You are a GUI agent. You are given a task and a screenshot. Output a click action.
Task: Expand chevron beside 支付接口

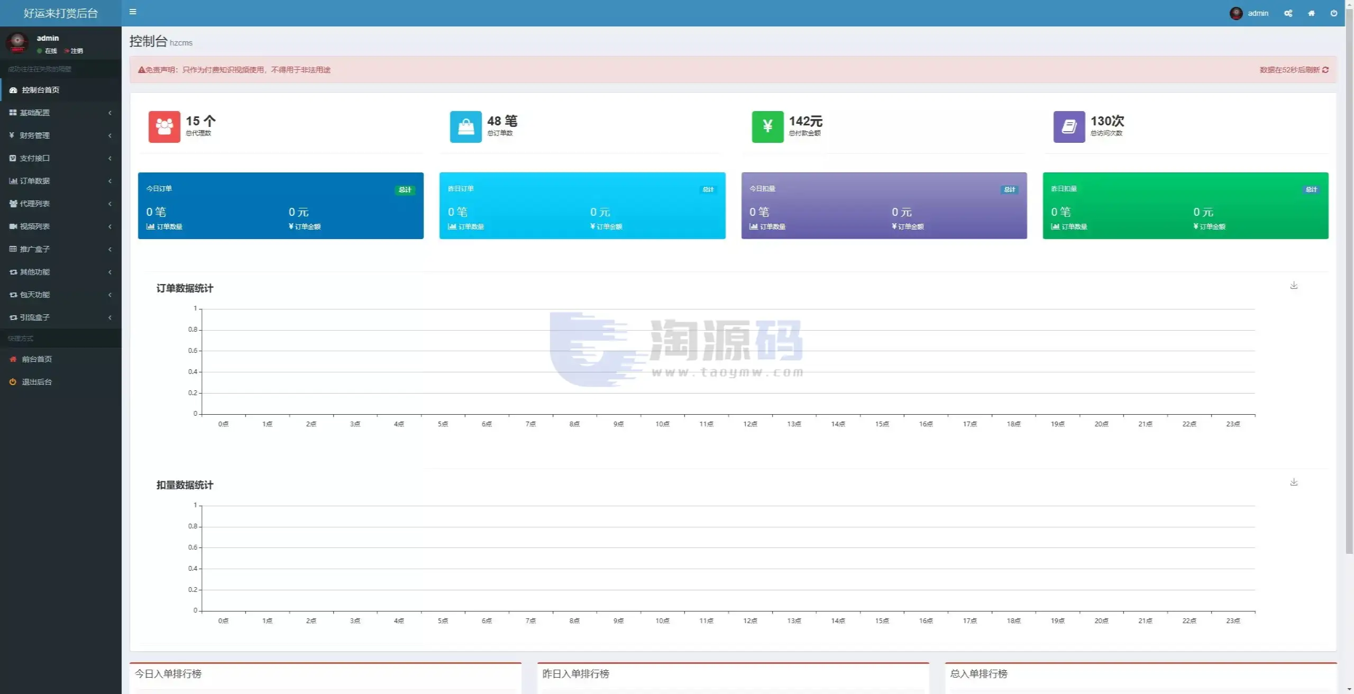click(x=110, y=158)
